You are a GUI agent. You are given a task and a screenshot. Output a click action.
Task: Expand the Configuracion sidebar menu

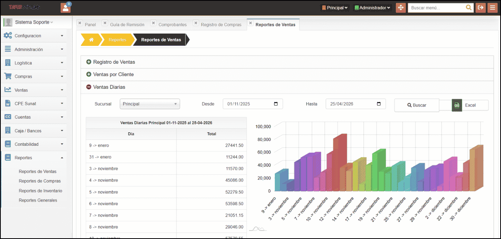pos(34,36)
